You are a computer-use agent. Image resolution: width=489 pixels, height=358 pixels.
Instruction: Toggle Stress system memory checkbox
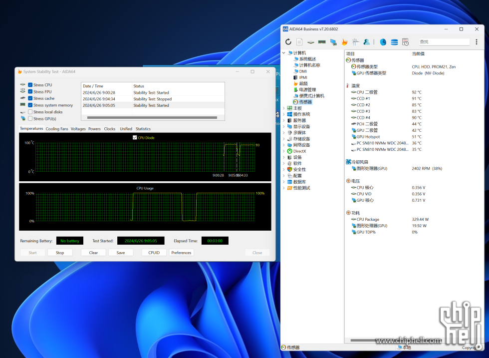(x=30, y=105)
